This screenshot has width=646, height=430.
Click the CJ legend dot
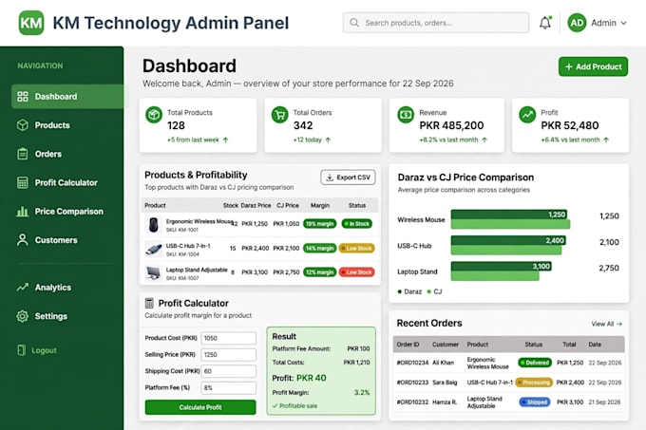pyautogui.click(x=429, y=291)
